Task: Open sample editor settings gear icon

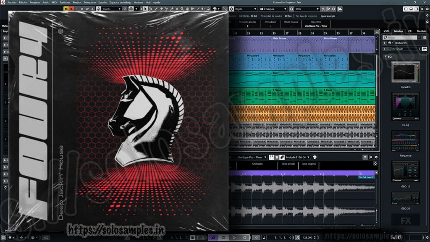Action: [x=376, y=157]
